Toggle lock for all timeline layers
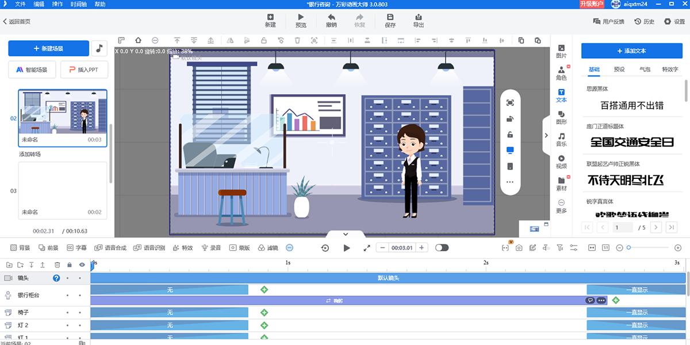The width and height of the screenshot is (690, 345). pyautogui.click(x=69, y=264)
